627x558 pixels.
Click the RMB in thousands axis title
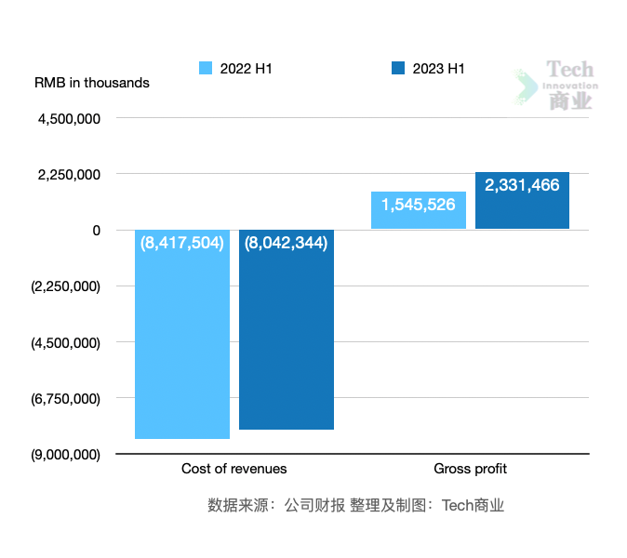91,83
